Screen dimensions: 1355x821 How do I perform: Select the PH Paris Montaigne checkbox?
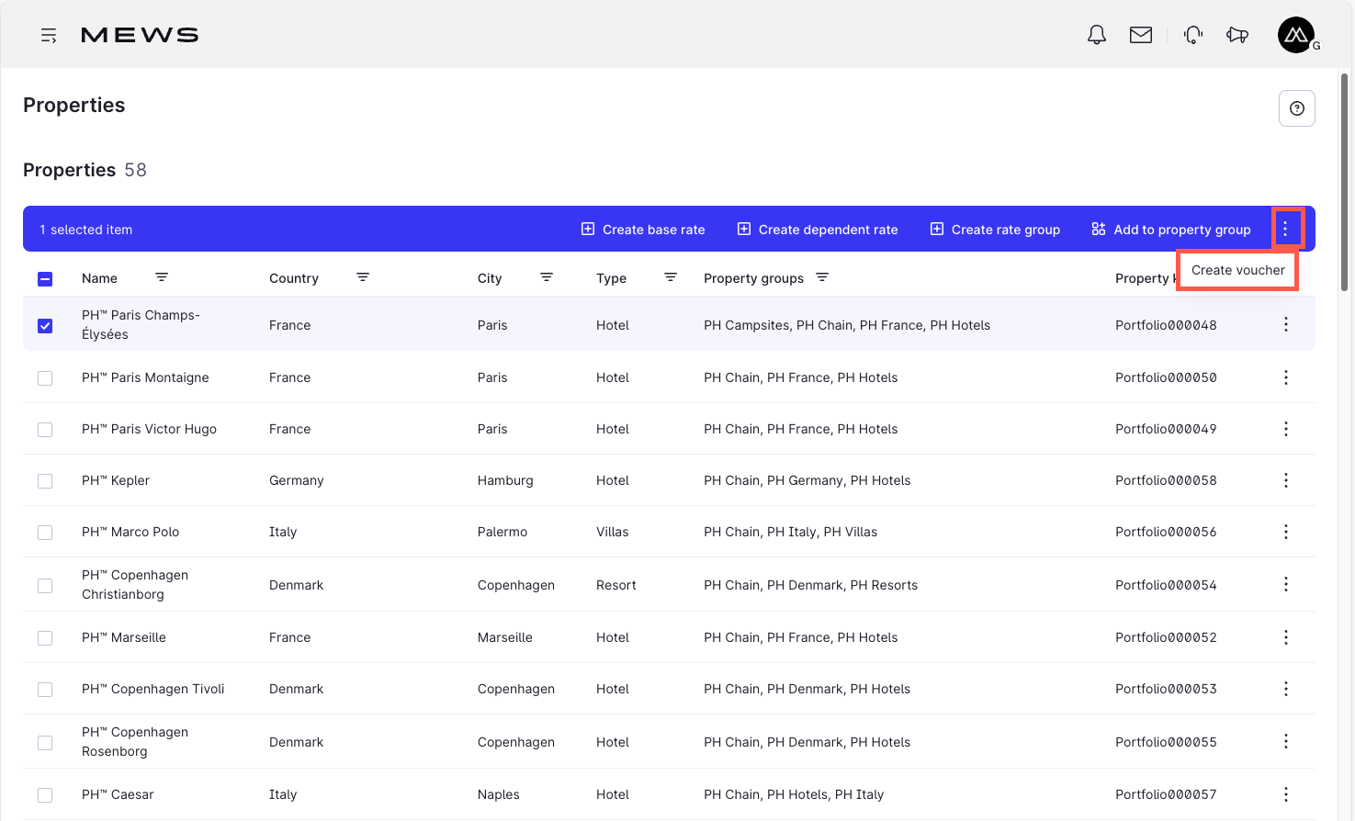click(45, 378)
